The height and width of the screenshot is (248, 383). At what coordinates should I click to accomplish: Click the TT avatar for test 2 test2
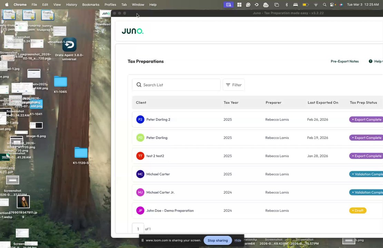[x=140, y=156]
